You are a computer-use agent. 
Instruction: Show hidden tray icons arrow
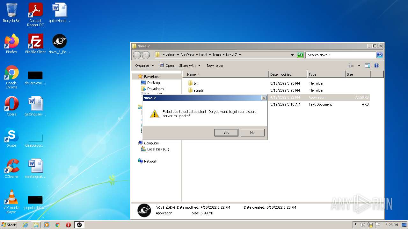(355, 225)
